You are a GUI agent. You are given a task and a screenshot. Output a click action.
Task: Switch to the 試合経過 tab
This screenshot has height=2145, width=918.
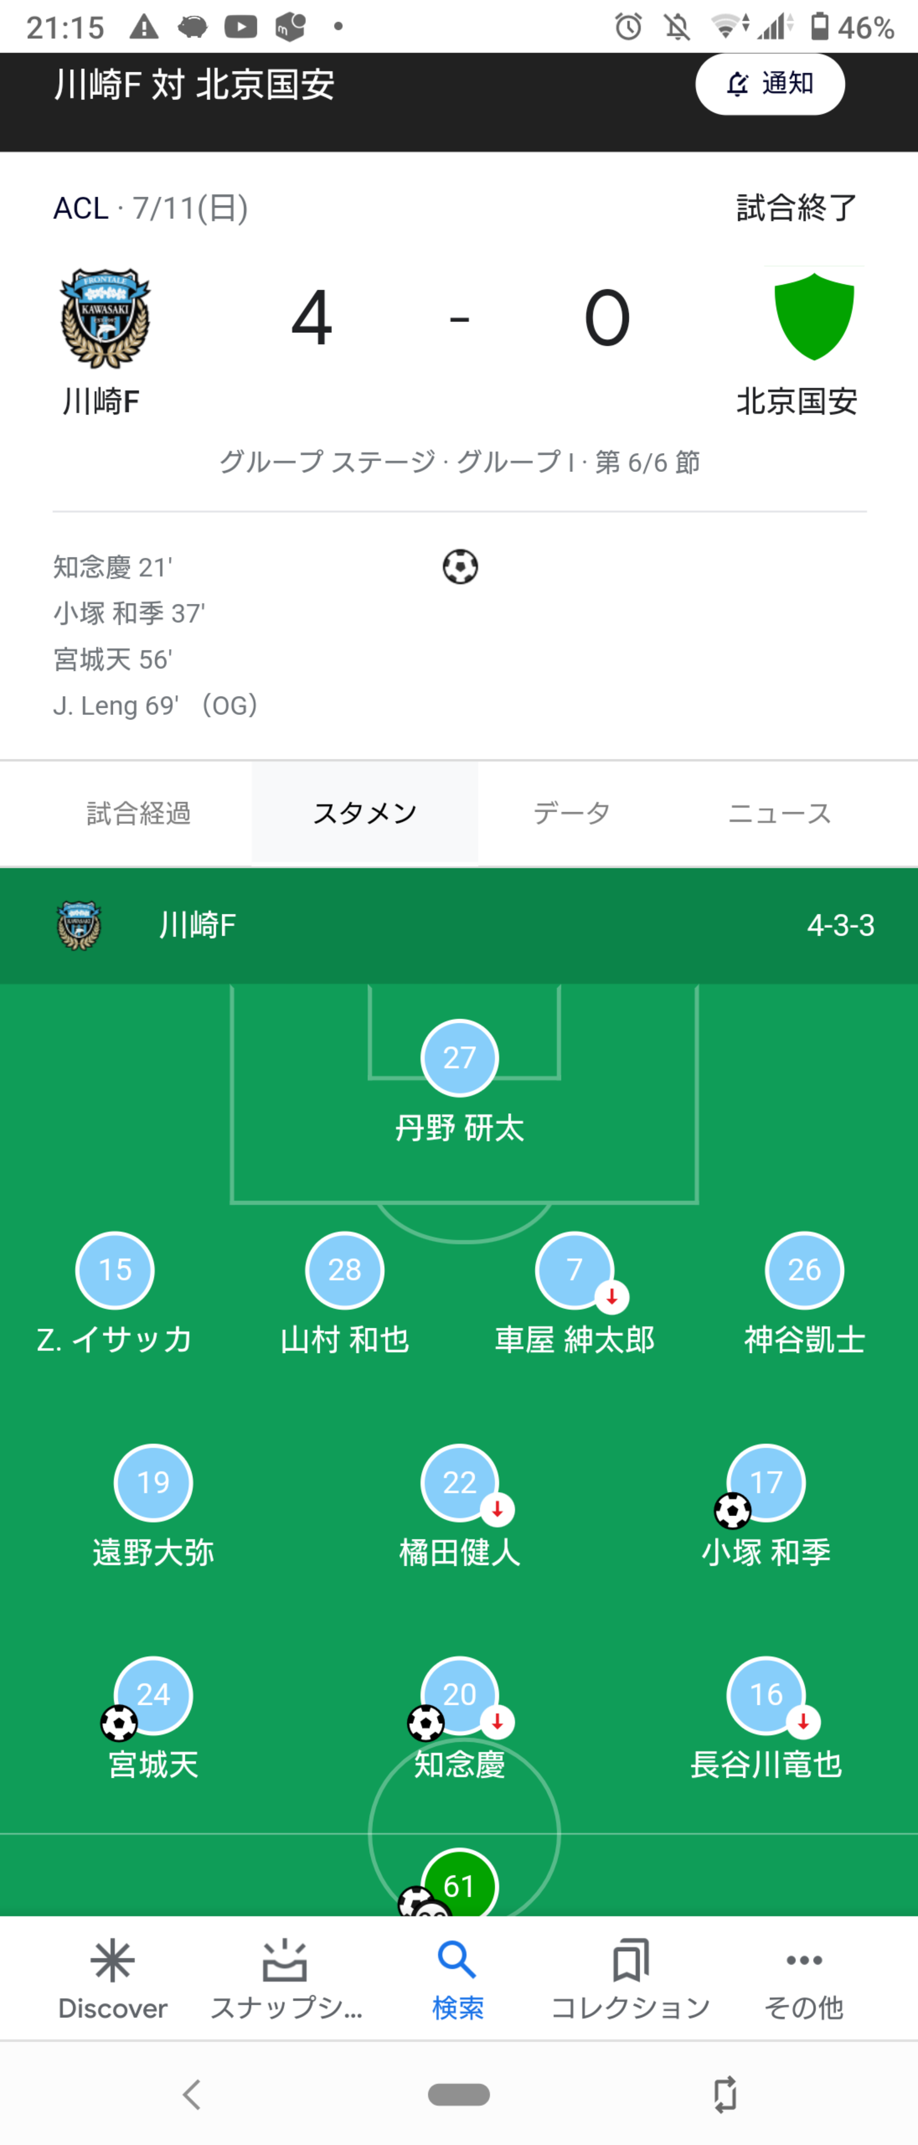pyautogui.click(x=139, y=813)
